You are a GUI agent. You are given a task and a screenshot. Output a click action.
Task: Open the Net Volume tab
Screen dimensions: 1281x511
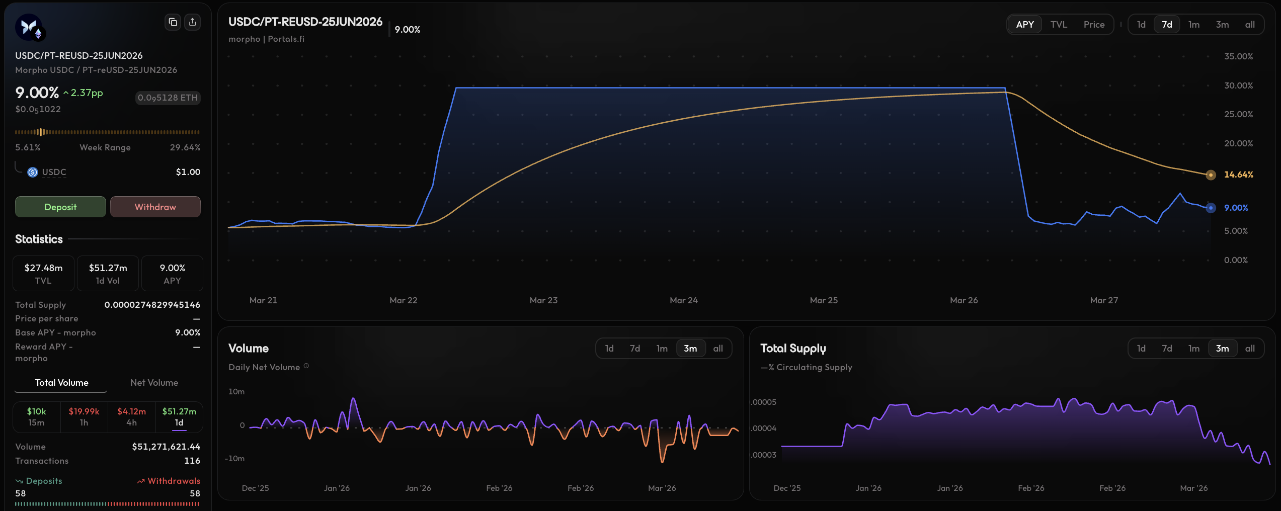[x=154, y=383]
